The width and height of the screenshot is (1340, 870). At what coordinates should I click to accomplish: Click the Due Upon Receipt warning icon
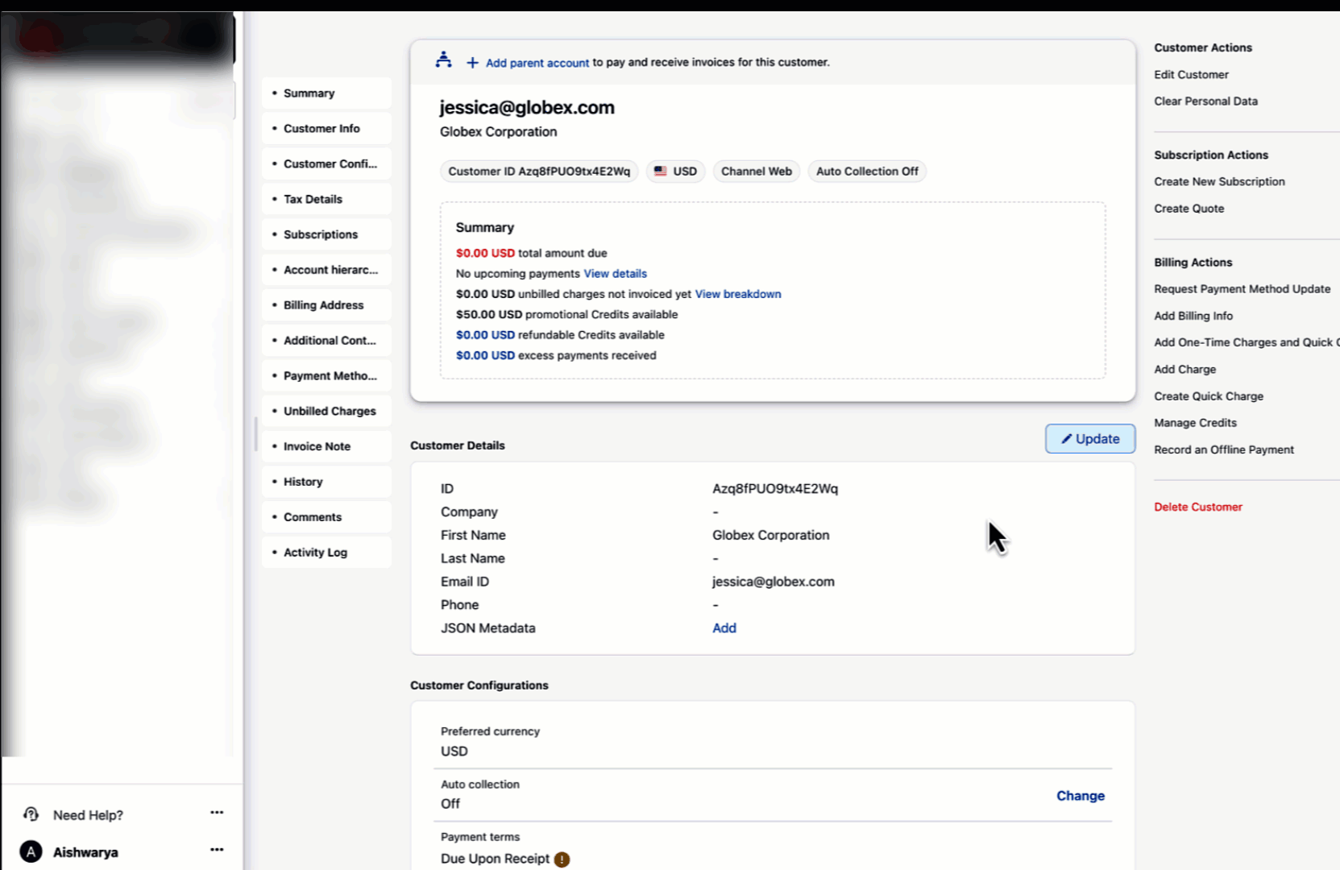562,860
